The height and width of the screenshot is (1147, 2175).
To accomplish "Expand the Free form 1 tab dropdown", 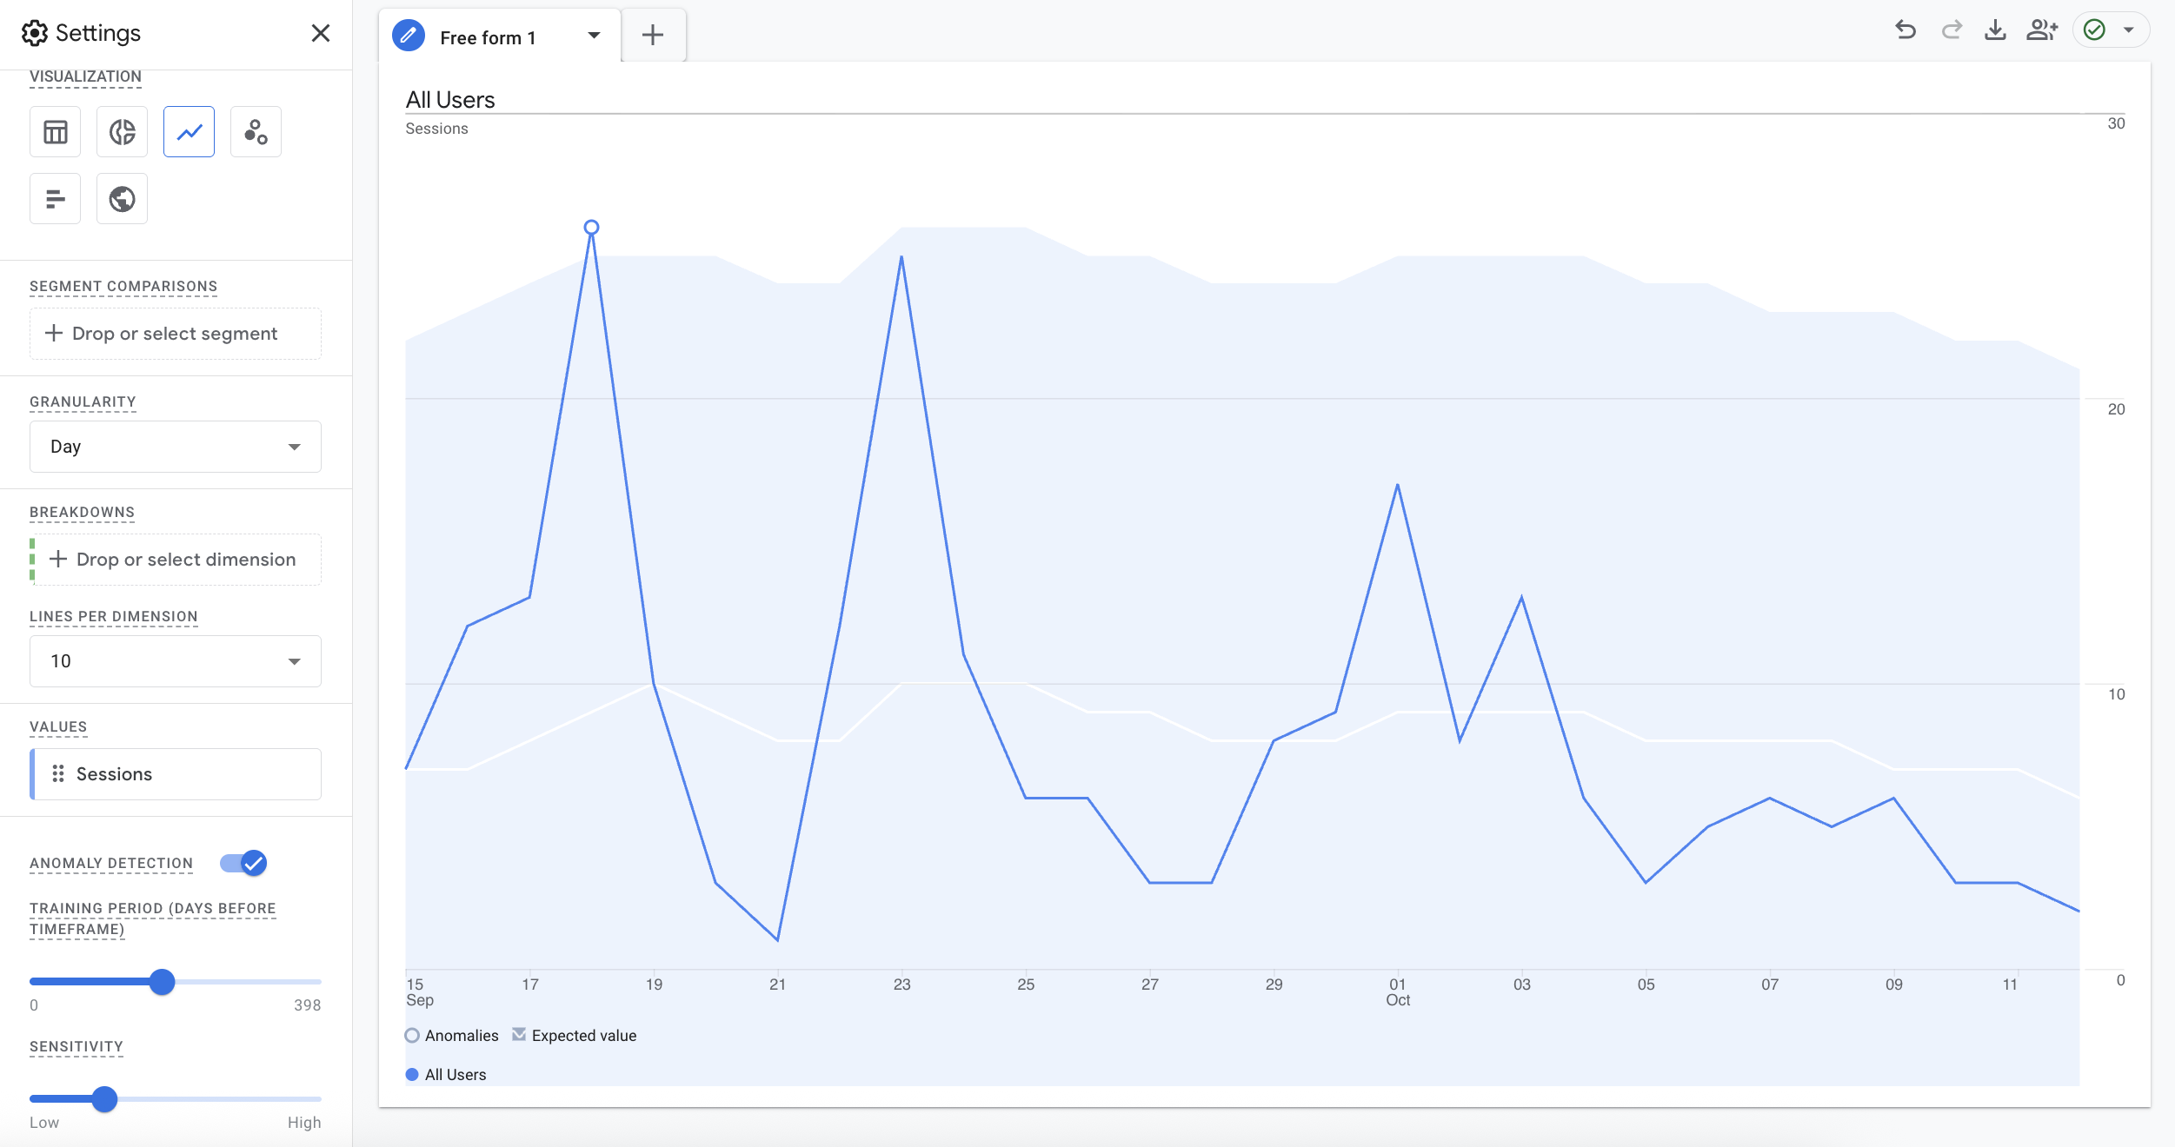I will [595, 36].
